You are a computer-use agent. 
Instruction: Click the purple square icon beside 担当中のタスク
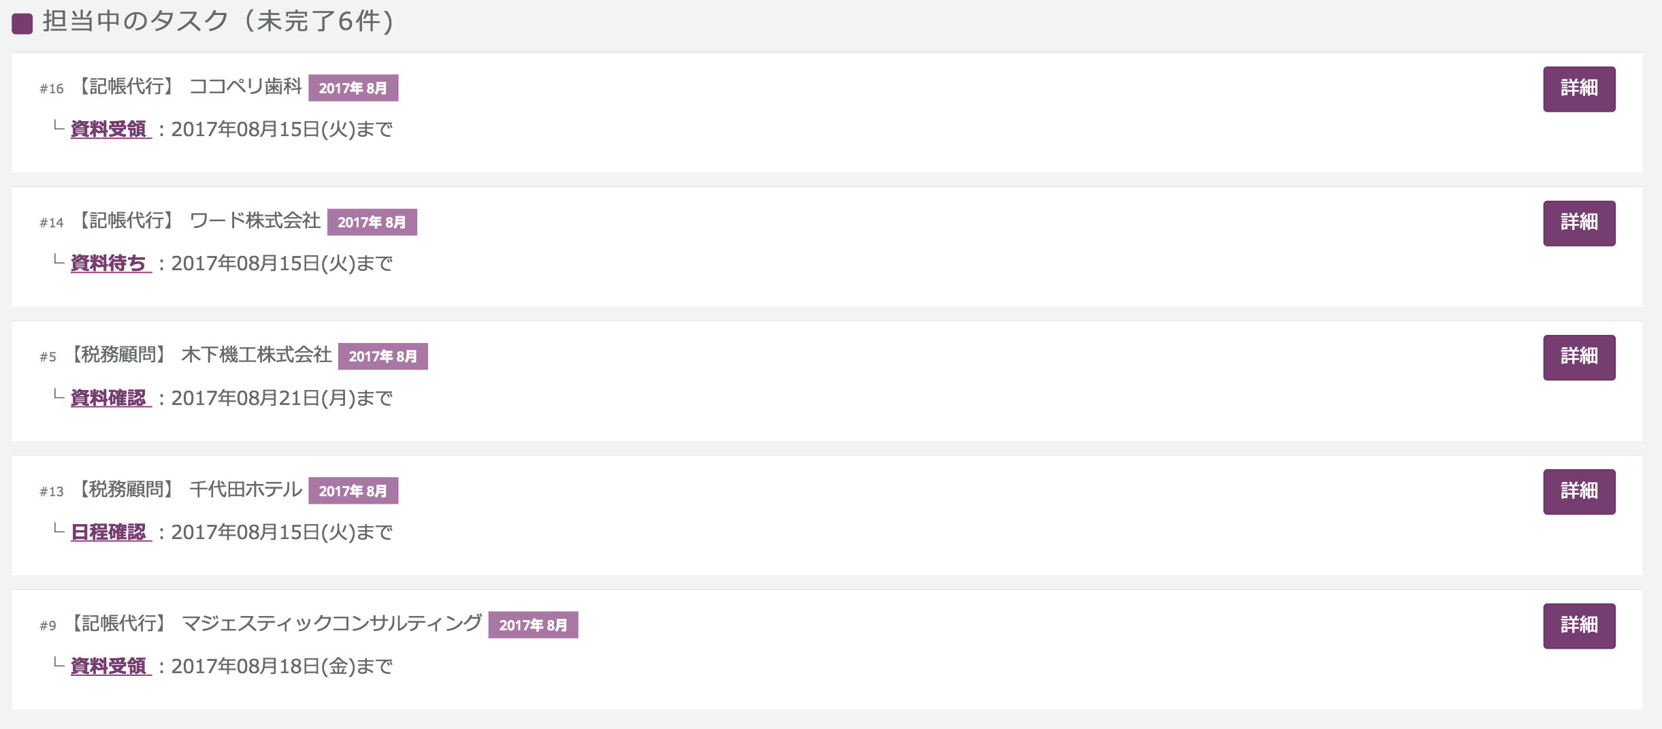coord(22,24)
